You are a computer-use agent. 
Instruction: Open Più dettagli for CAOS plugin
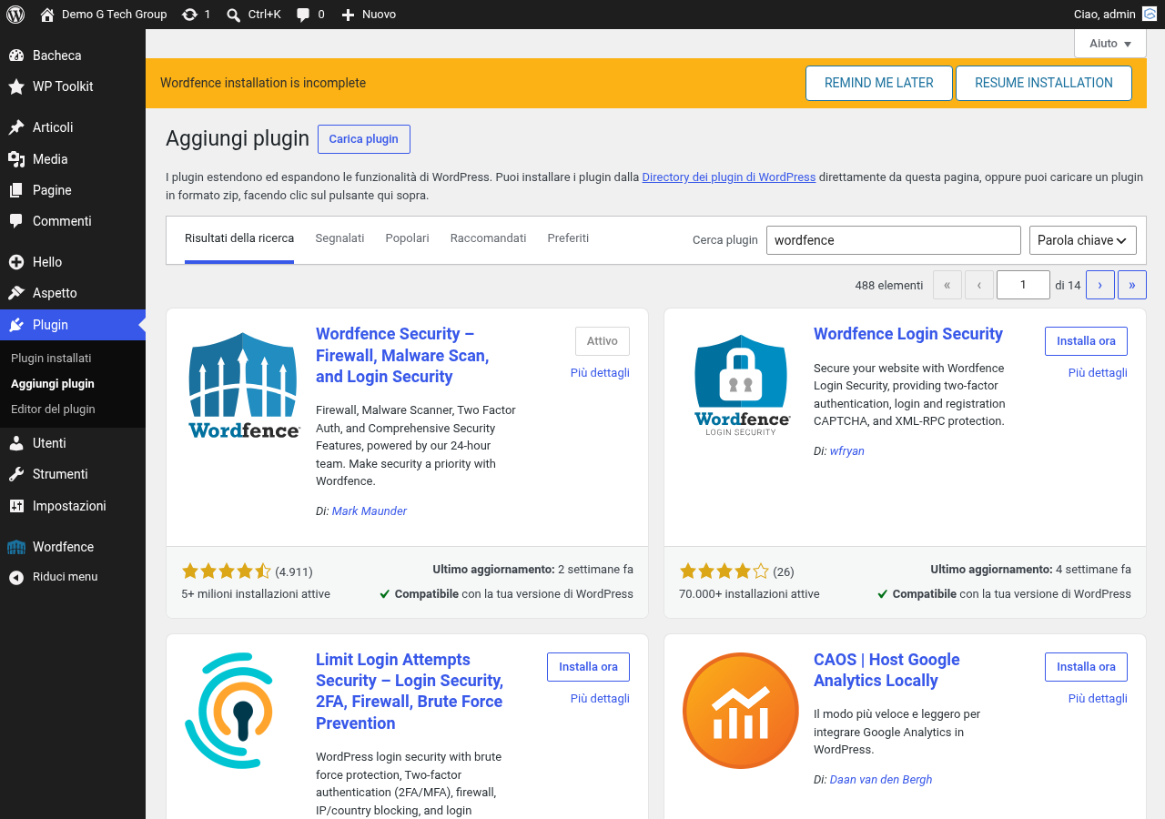(x=1098, y=699)
